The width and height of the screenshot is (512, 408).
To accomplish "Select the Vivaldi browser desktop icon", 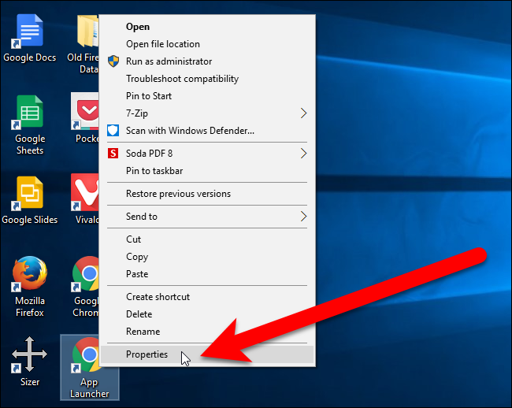I will pos(85,192).
